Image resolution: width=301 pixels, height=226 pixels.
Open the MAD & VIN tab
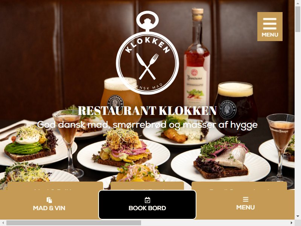coord(49,205)
